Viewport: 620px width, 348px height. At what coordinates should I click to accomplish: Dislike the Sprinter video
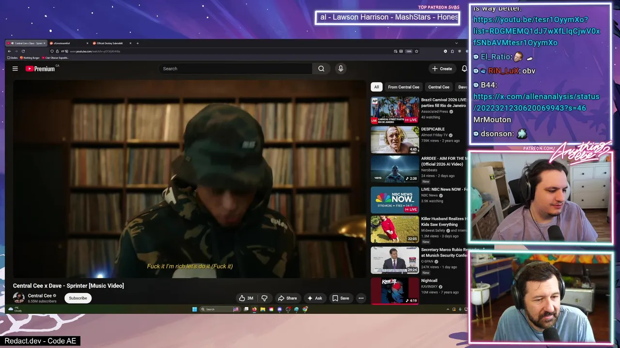click(264, 298)
